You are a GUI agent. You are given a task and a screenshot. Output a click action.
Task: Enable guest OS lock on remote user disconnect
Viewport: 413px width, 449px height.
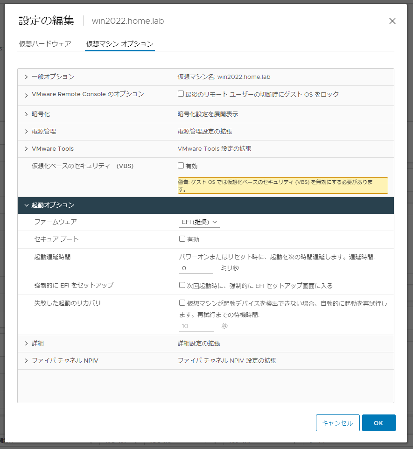181,93
